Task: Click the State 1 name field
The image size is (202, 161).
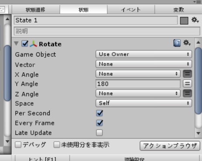Action: coord(96,20)
